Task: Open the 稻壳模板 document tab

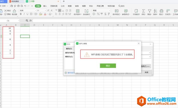Action: tap(15, 1)
